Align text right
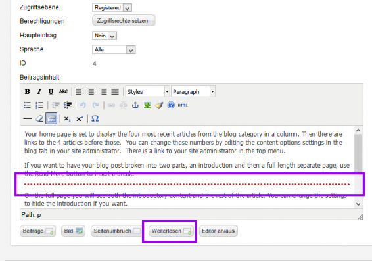The width and height of the screenshot is (372, 261). coord(103,91)
